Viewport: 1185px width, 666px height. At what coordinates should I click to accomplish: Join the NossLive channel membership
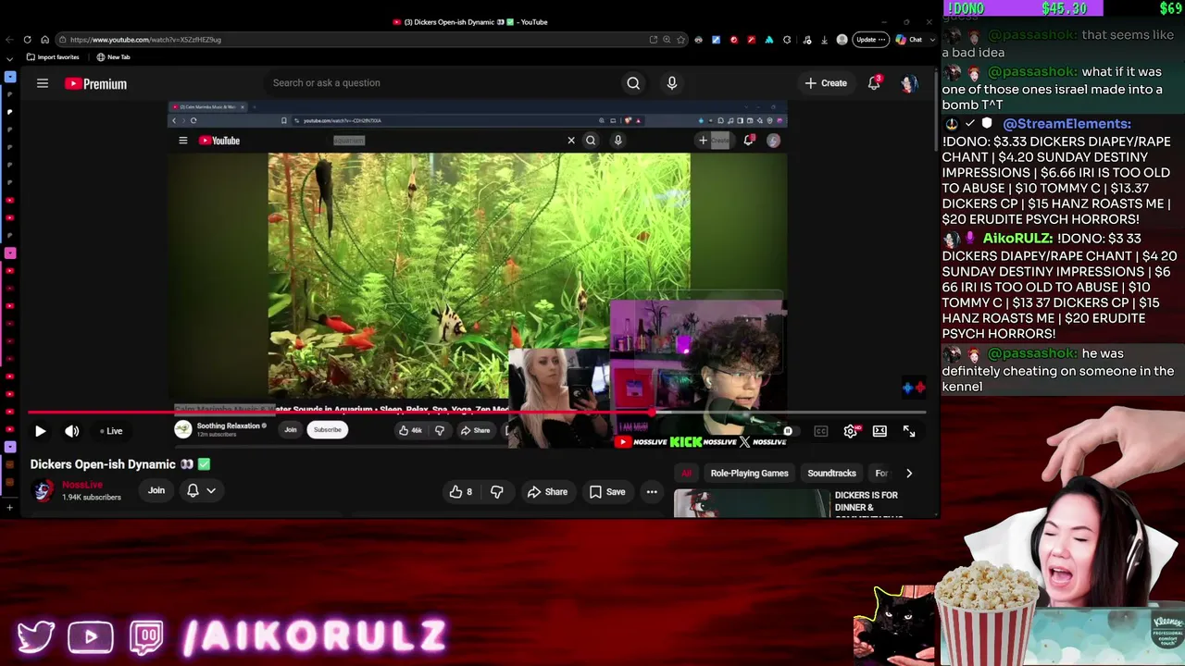(x=156, y=490)
